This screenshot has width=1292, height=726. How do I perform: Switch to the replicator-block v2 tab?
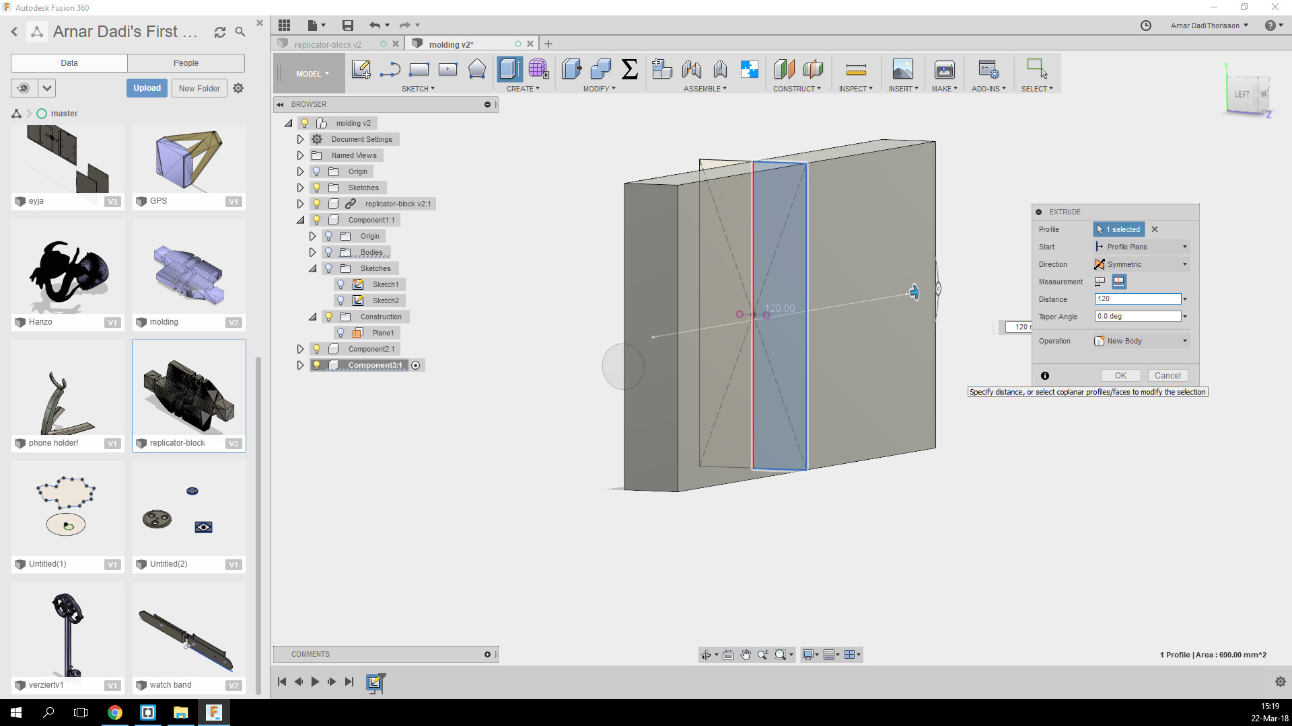click(328, 44)
